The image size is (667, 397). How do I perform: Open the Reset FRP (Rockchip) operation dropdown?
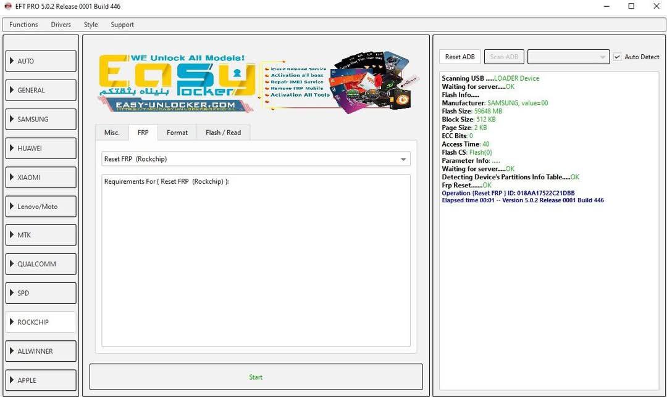click(256, 159)
